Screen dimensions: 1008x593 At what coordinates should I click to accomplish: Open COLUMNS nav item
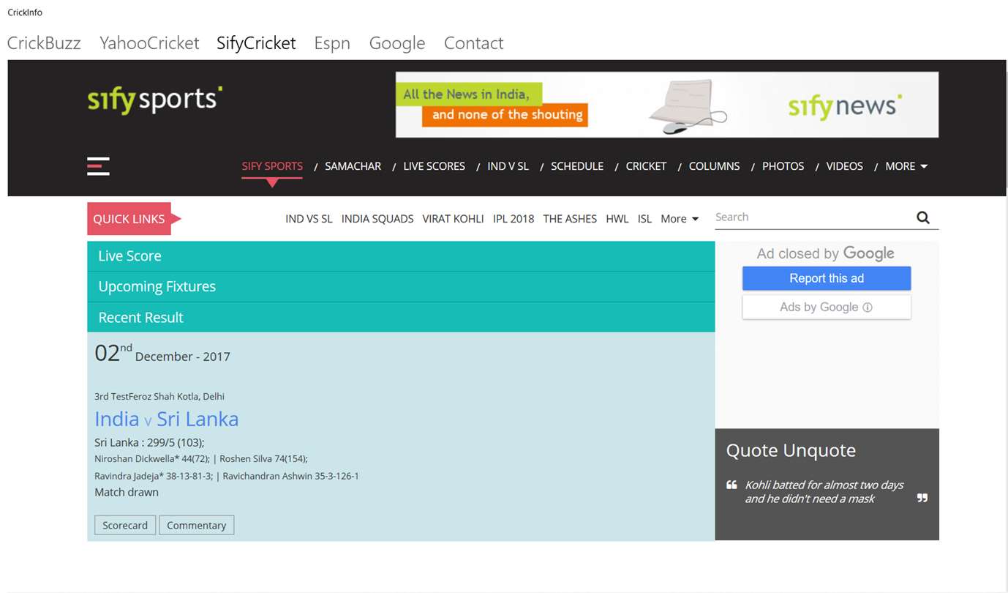click(714, 166)
